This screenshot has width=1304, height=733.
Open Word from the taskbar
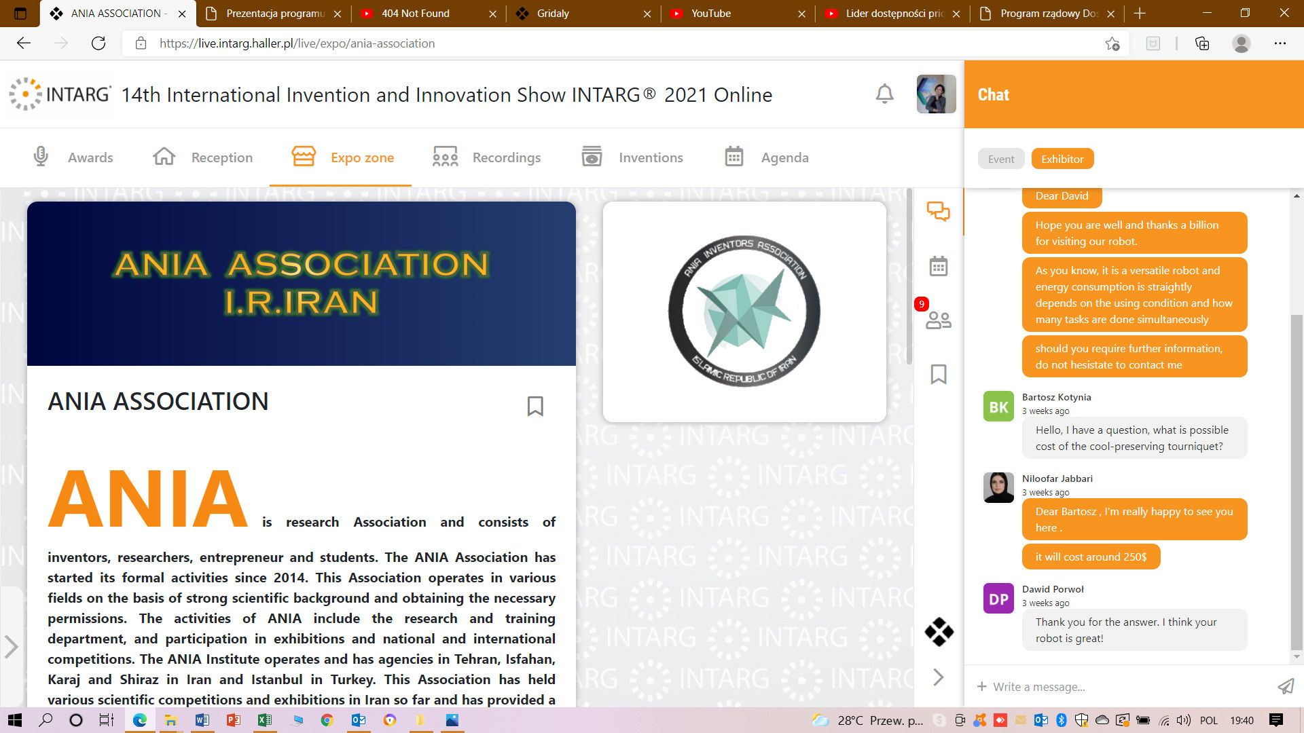coord(202,720)
